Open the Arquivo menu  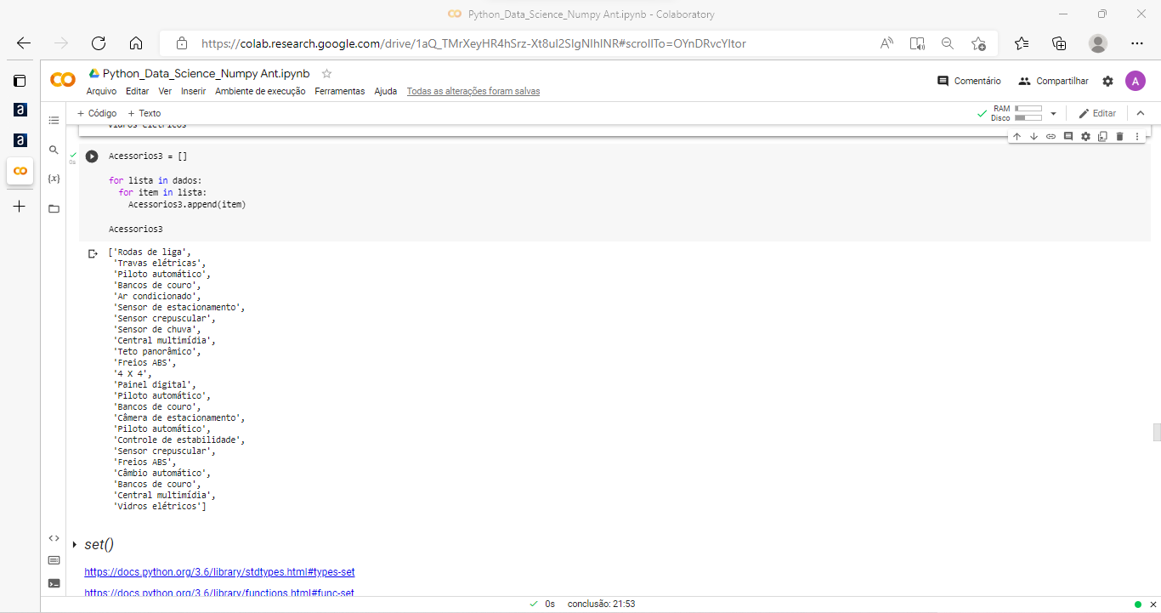102,91
